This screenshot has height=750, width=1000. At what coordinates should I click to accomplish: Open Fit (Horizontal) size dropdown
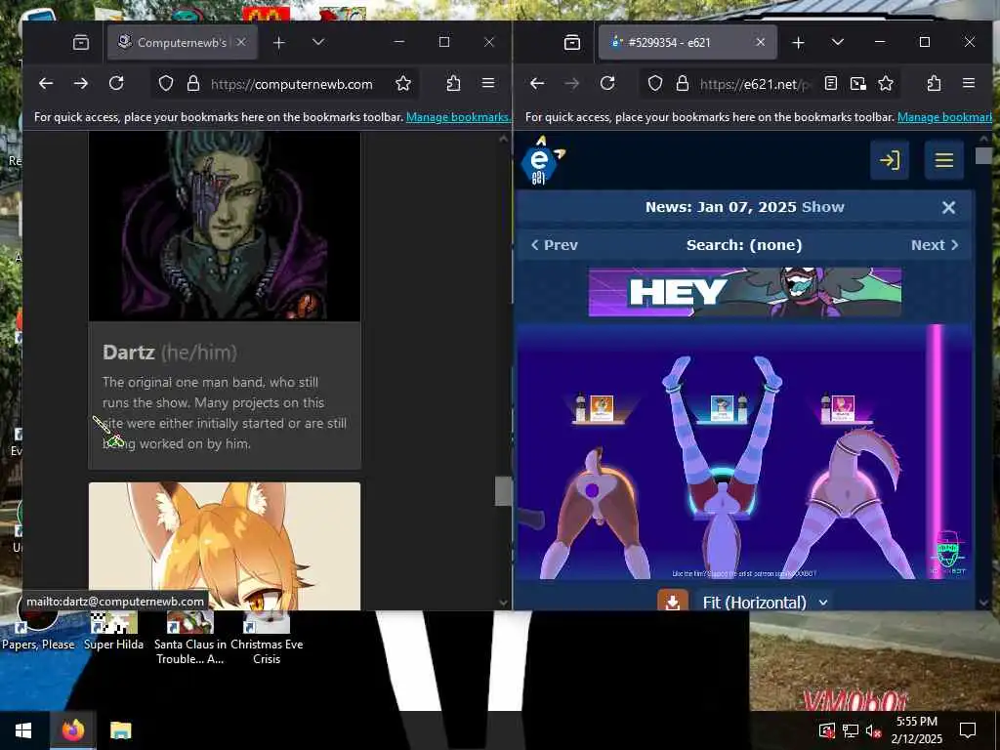tap(766, 603)
